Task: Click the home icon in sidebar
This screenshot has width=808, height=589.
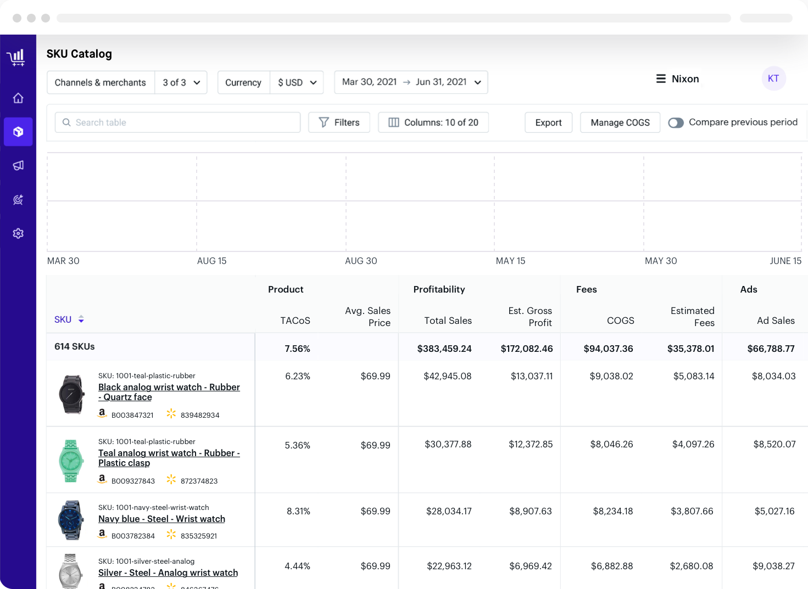Action: coord(18,98)
